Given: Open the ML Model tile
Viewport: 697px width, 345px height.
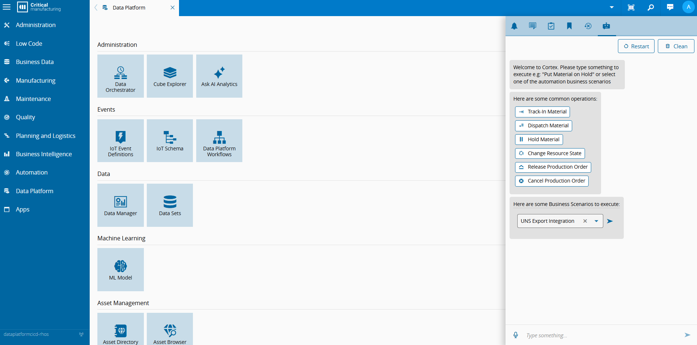Looking at the screenshot, I should (x=120, y=270).
